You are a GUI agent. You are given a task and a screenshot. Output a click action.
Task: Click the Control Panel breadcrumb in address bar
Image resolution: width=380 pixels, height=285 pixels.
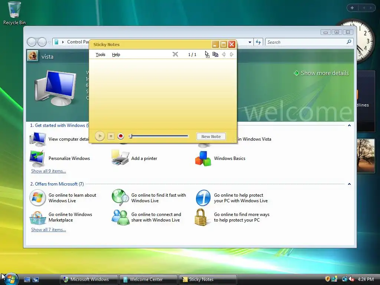click(78, 42)
